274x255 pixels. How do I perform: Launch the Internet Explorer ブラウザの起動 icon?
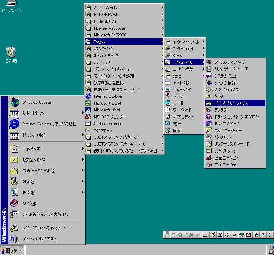click(x=14, y=124)
